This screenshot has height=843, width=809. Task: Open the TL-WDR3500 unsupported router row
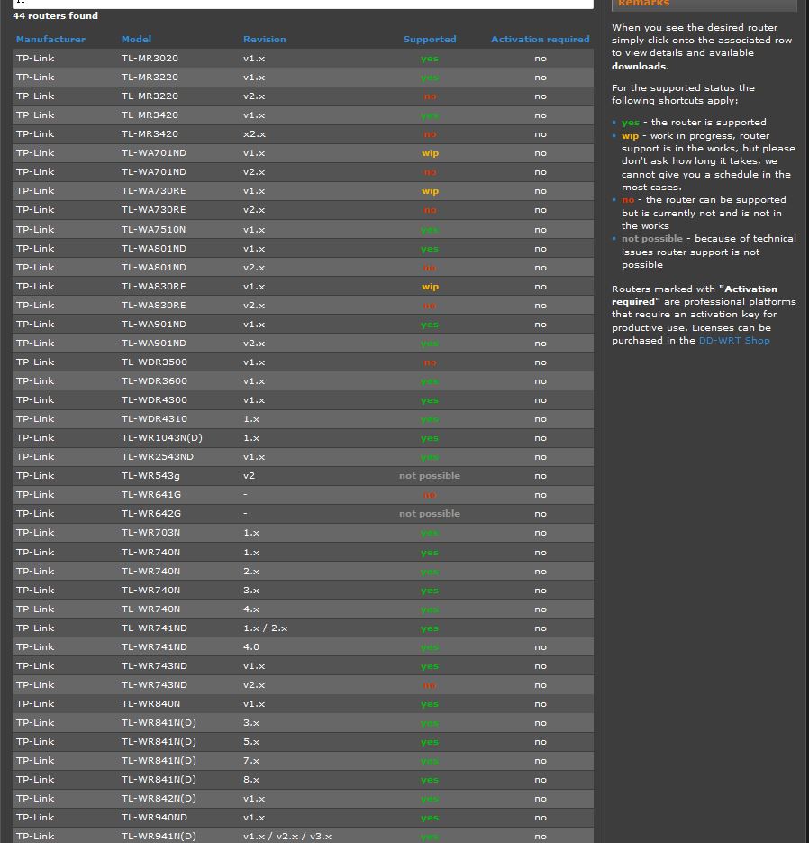pyautogui.click(x=303, y=362)
